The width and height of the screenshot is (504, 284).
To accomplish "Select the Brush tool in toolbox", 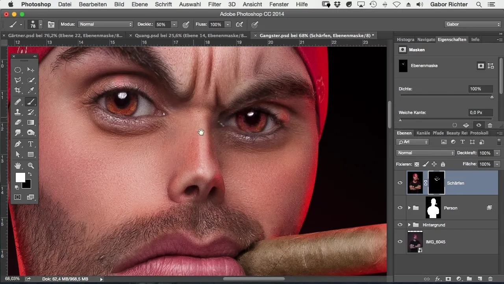I will click(x=31, y=102).
